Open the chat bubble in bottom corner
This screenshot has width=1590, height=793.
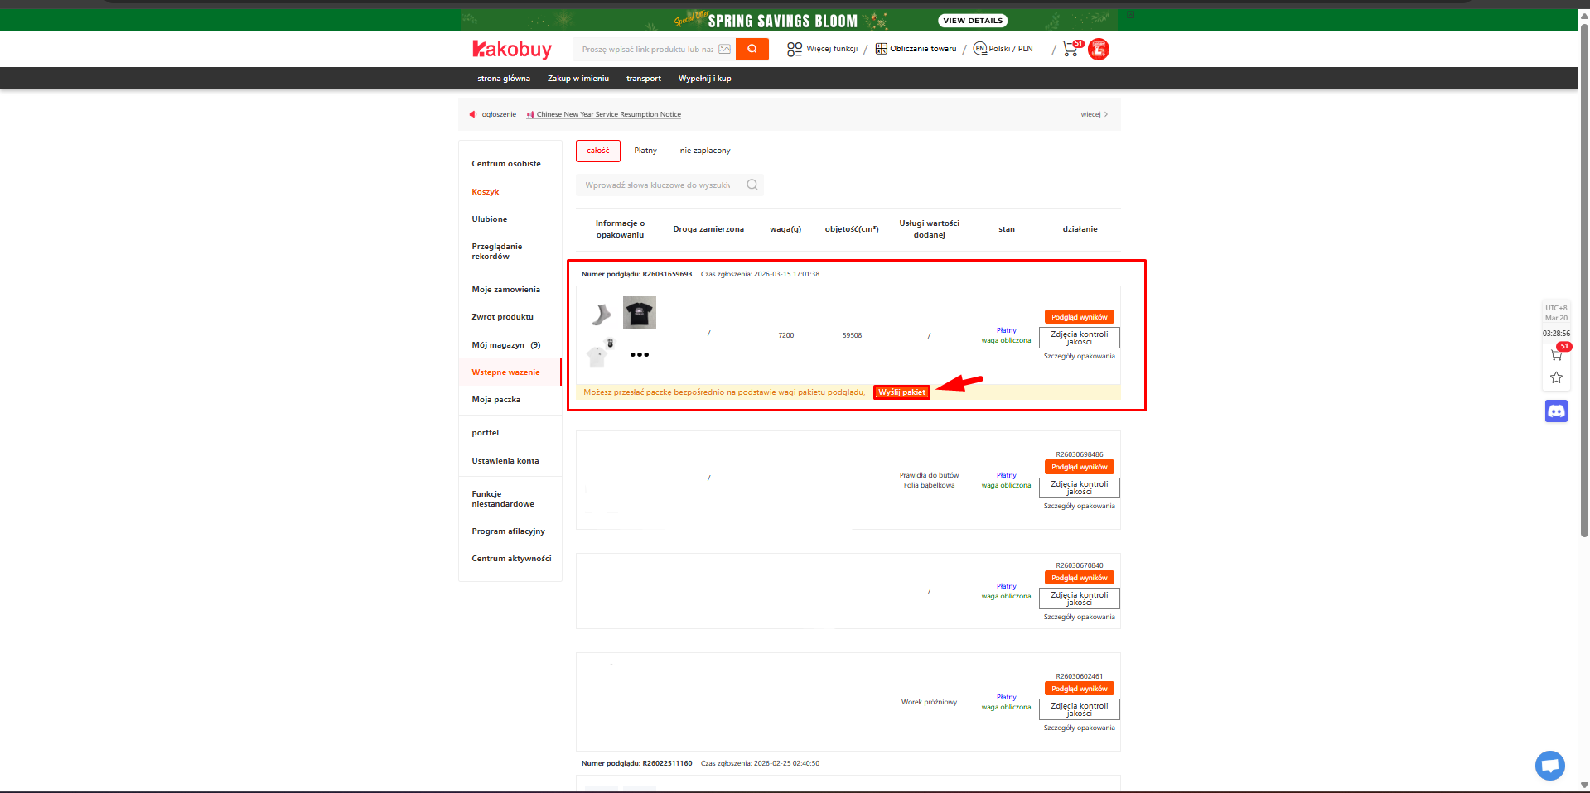point(1549,766)
